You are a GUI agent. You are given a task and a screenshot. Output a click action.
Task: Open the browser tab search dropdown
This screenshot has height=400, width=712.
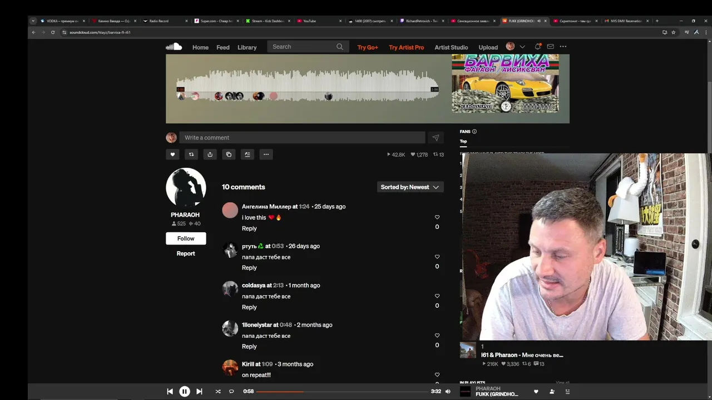coord(33,21)
